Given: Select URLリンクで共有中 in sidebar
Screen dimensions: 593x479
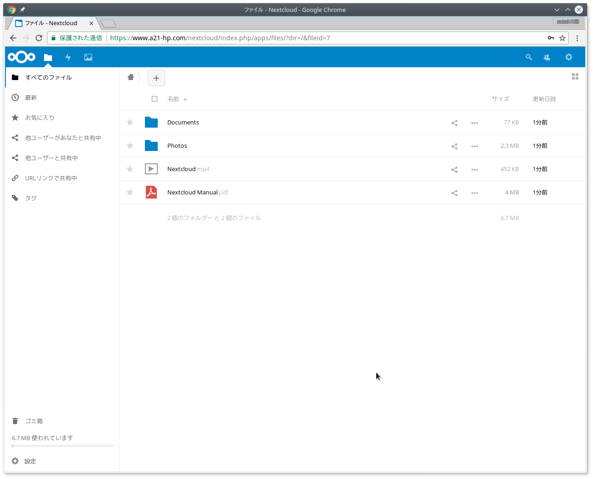Looking at the screenshot, I should 62,178.
